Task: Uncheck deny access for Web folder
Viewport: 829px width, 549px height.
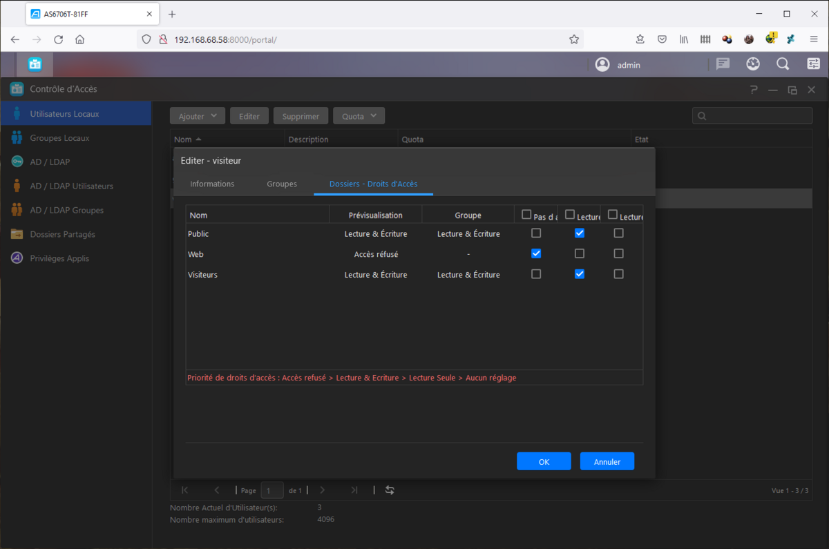Action: [x=536, y=253]
